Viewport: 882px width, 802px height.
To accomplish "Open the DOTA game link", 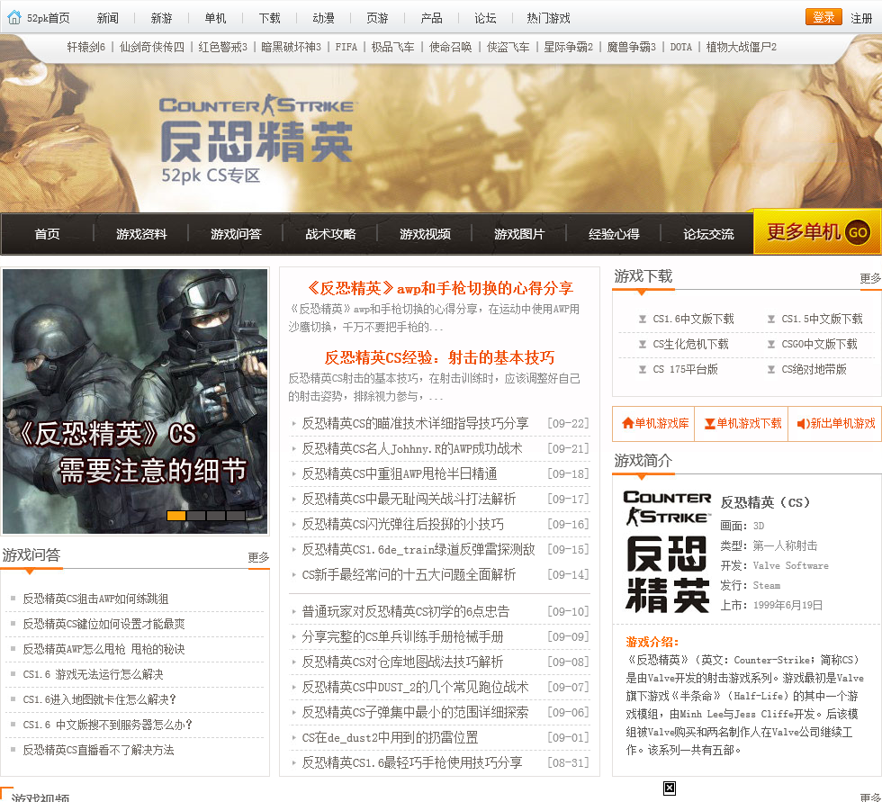I will click(x=681, y=47).
